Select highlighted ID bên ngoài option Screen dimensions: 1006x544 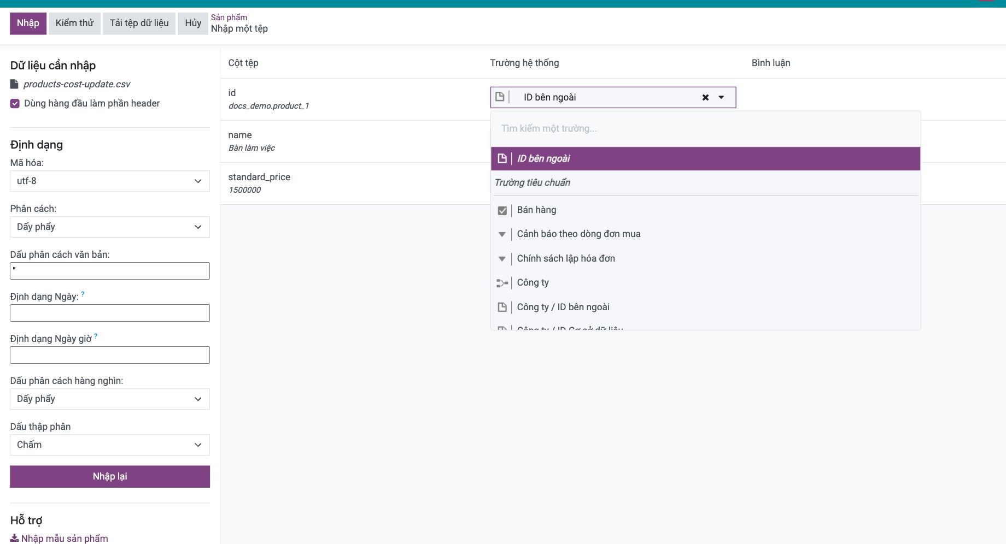click(x=705, y=158)
